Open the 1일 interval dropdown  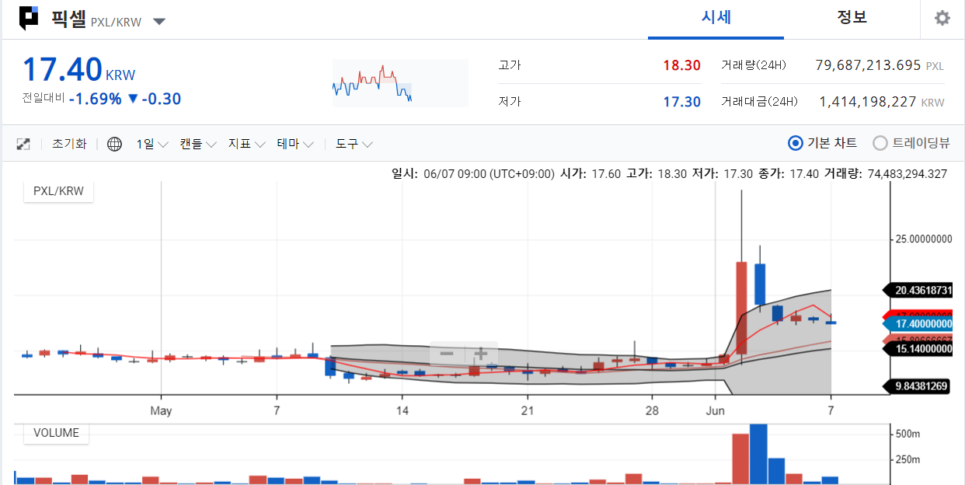[152, 144]
